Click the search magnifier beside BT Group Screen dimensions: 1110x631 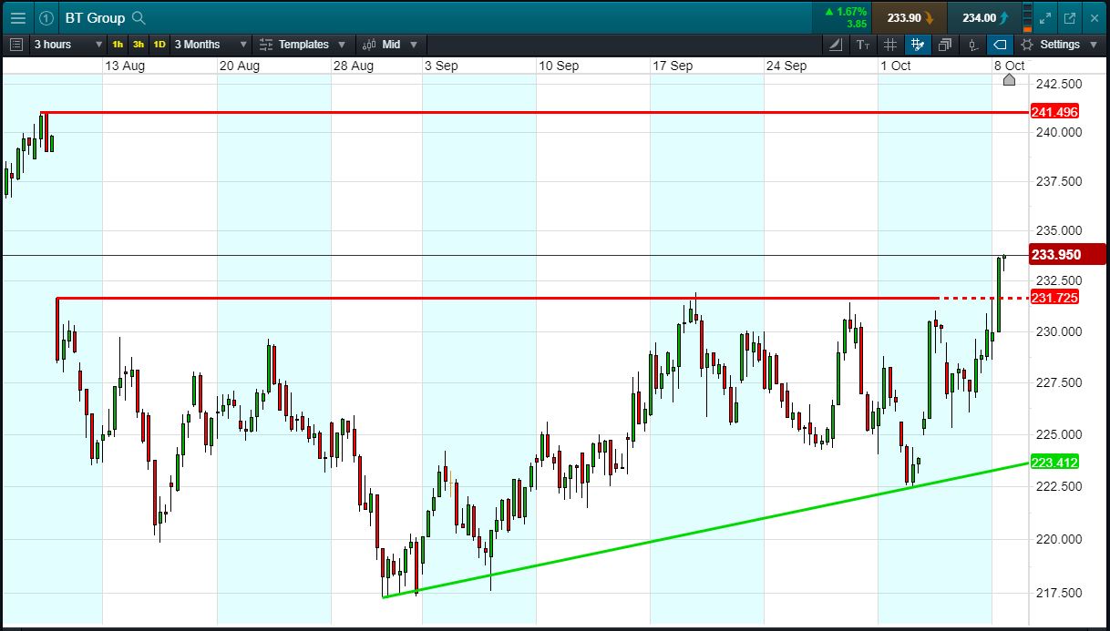point(139,17)
